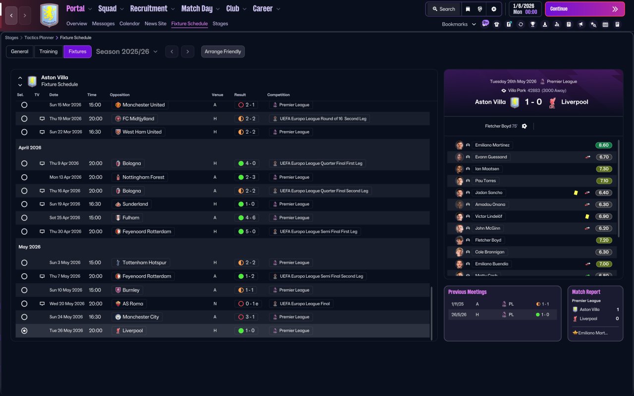
Task: Select the Manchester City fixture radio button
Action: tap(24, 317)
